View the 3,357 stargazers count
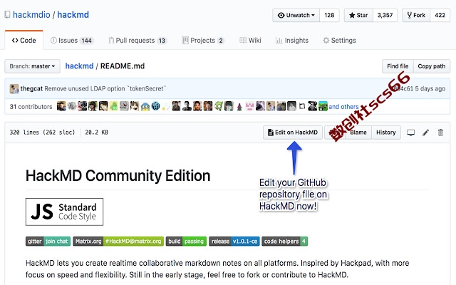Viewport: 456px width, 285px height. (385, 15)
